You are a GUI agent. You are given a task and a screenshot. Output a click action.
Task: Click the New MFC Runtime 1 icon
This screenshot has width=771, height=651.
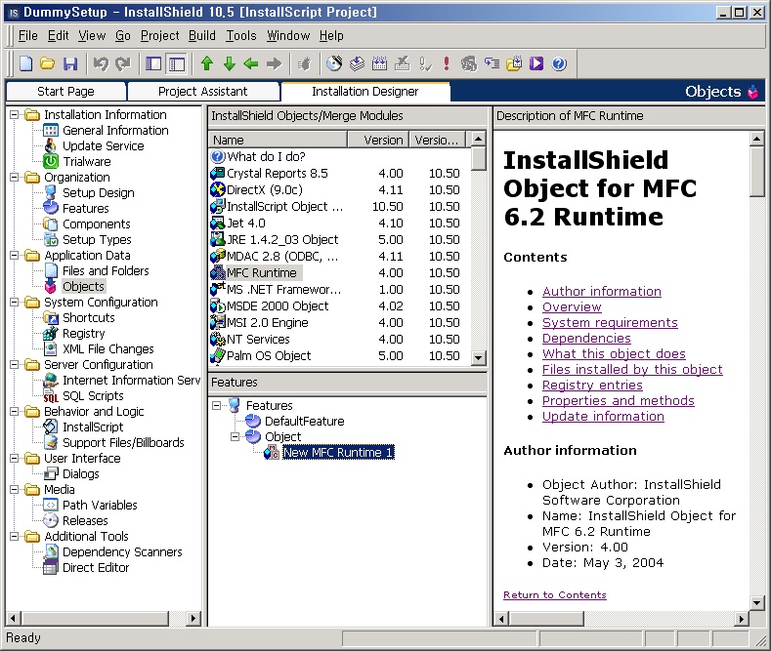pyautogui.click(x=272, y=452)
